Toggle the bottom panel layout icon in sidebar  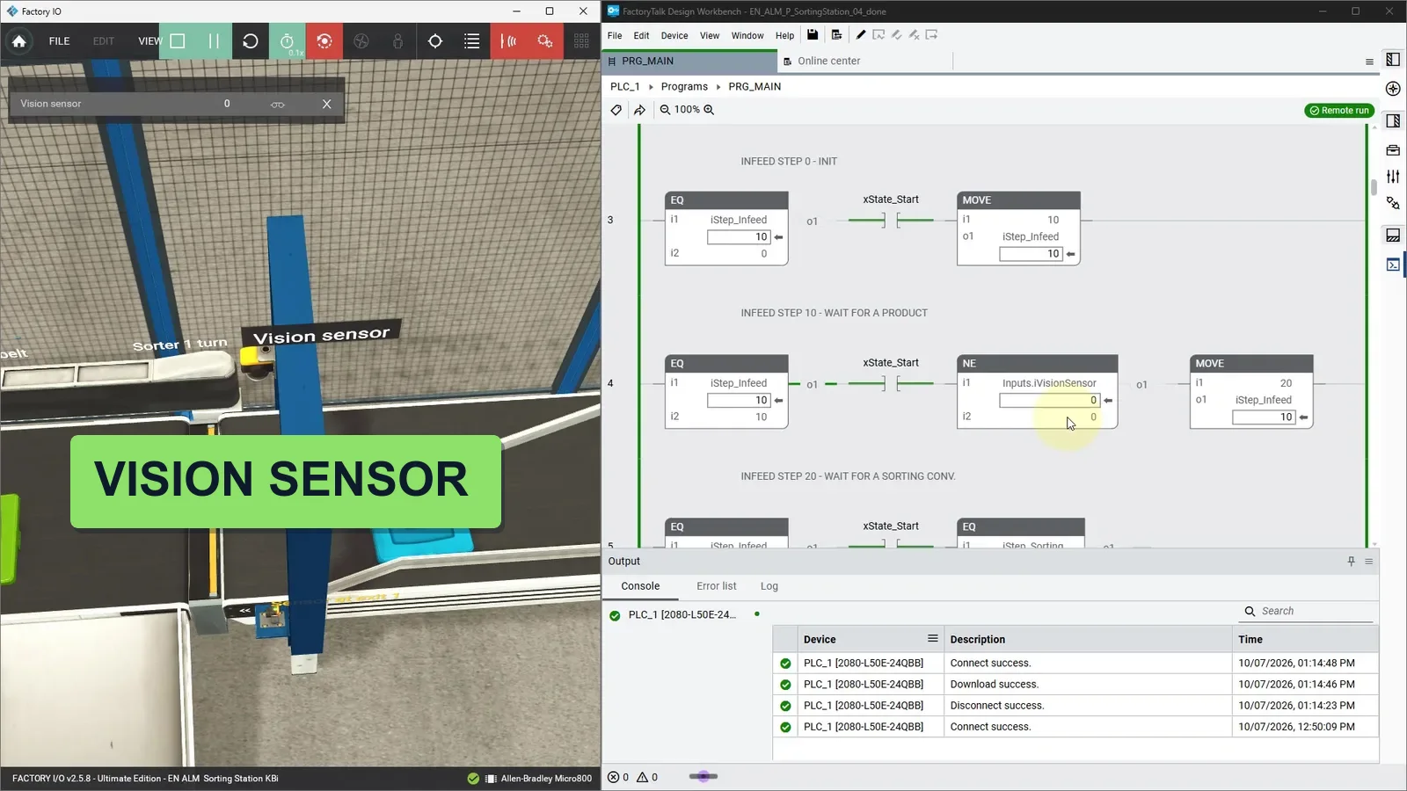(x=1393, y=236)
